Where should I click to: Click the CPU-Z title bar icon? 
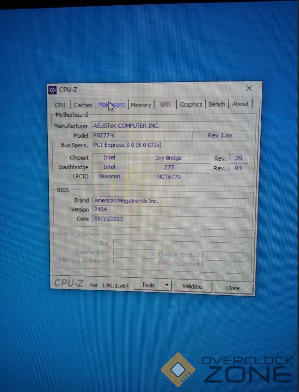(52, 90)
